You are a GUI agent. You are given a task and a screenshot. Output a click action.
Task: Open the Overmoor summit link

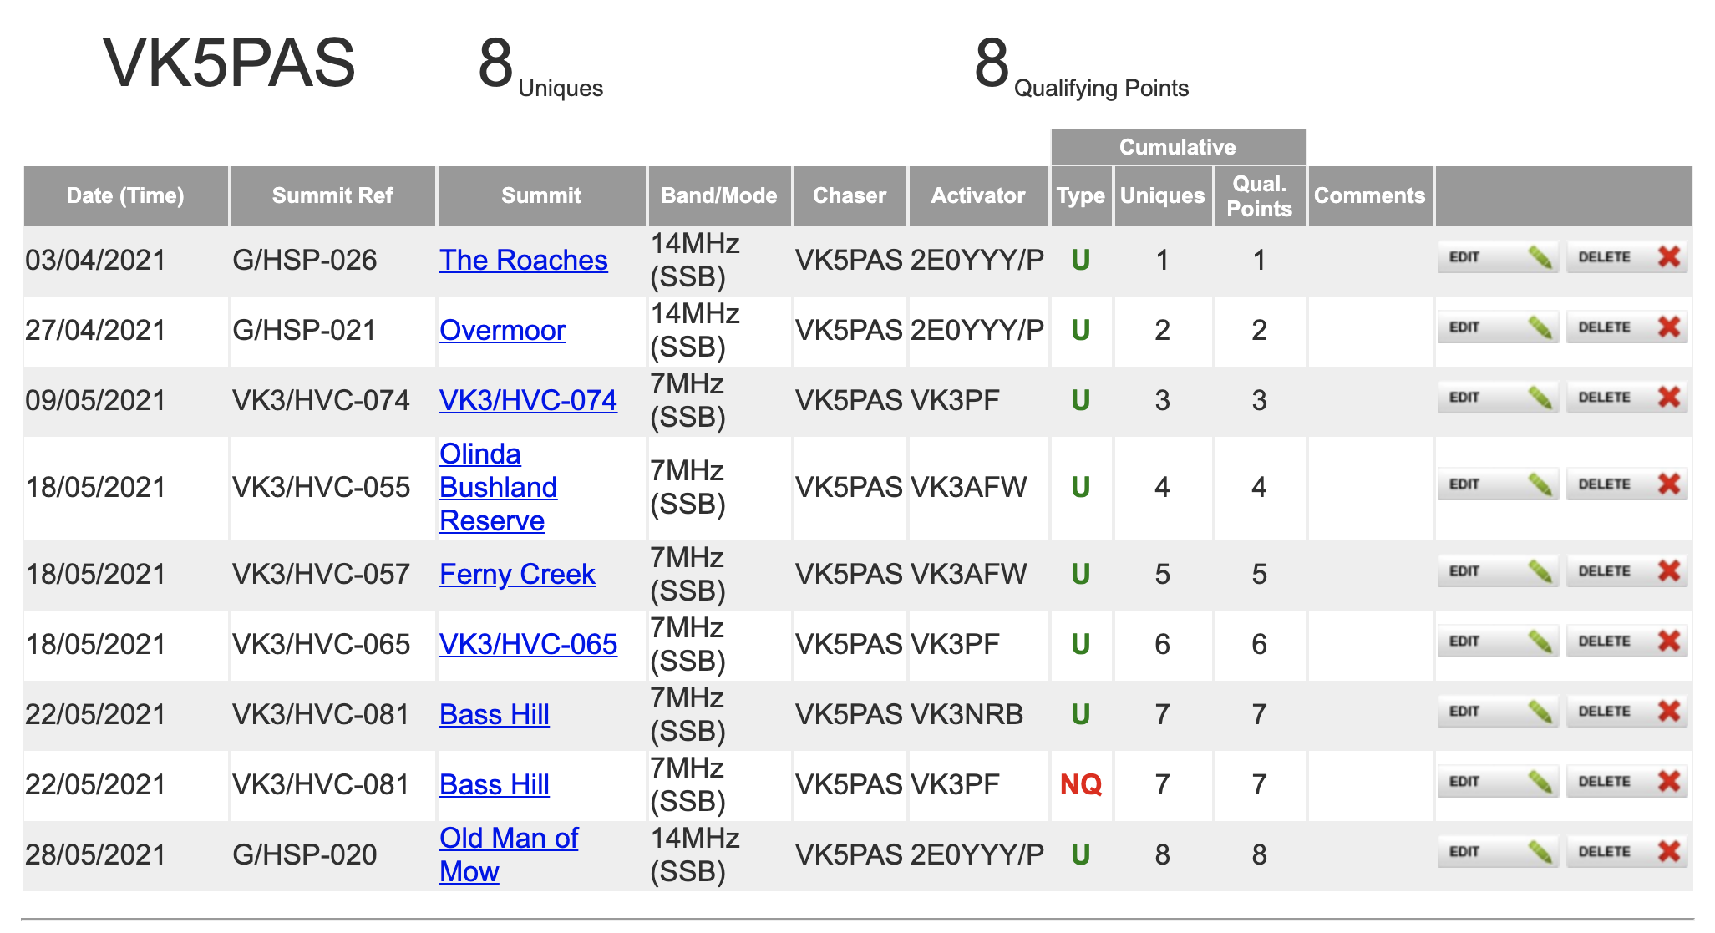tap(502, 331)
